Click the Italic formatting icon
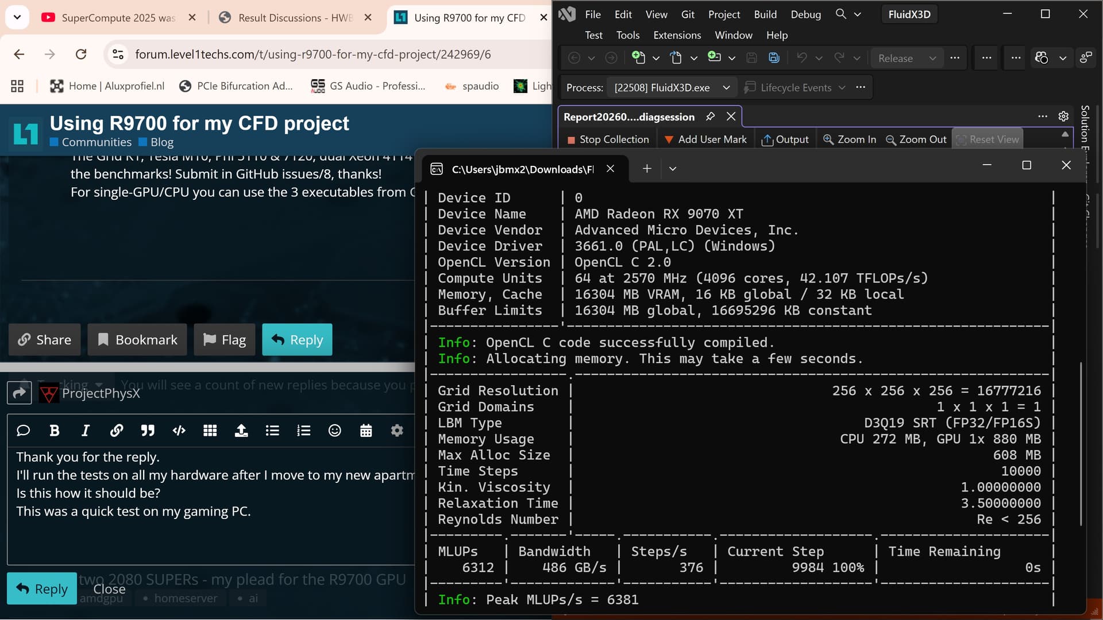This screenshot has width=1103, height=620. (86, 431)
